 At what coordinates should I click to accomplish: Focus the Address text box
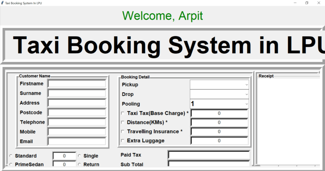click(x=77, y=103)
